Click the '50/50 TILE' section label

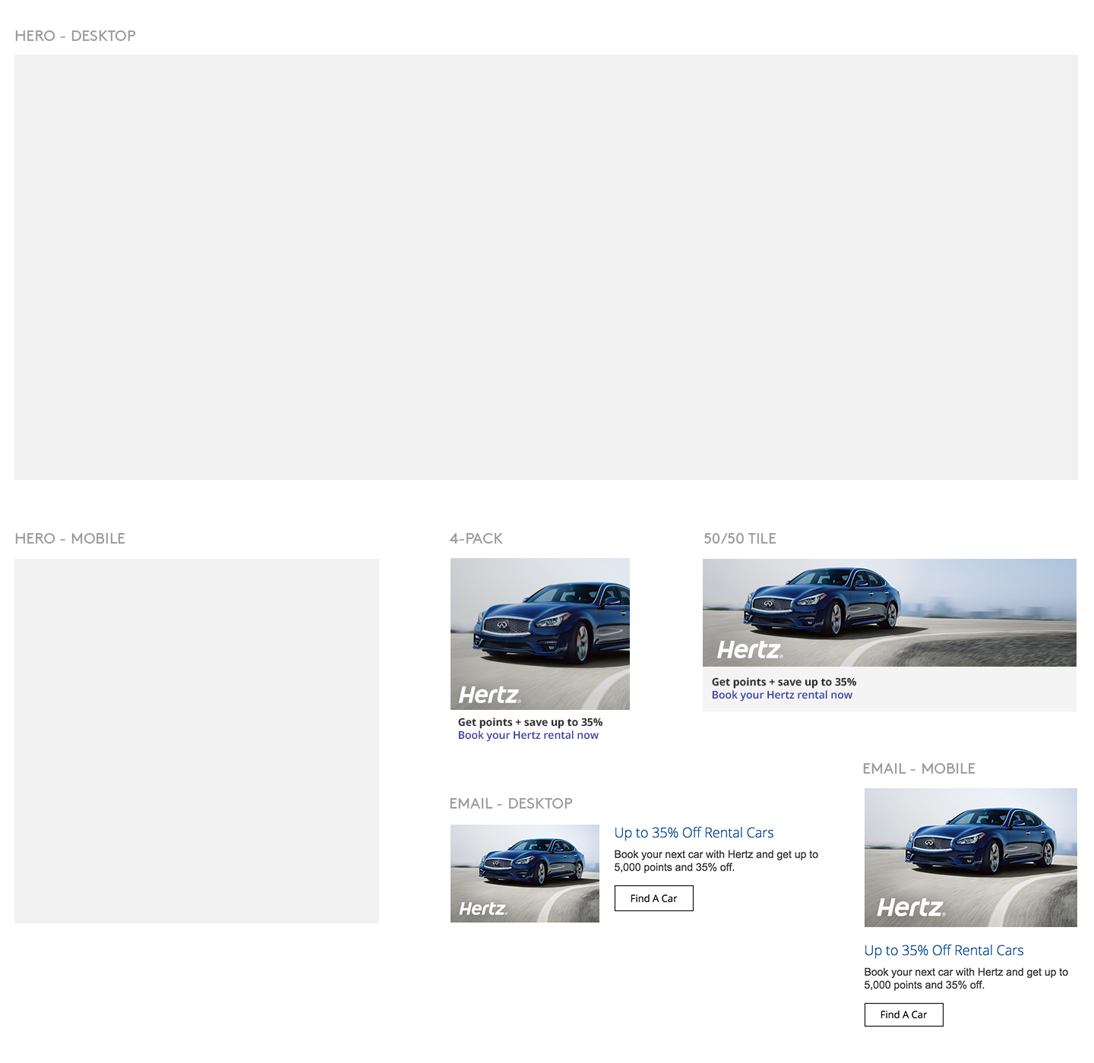tap(739, 538)
